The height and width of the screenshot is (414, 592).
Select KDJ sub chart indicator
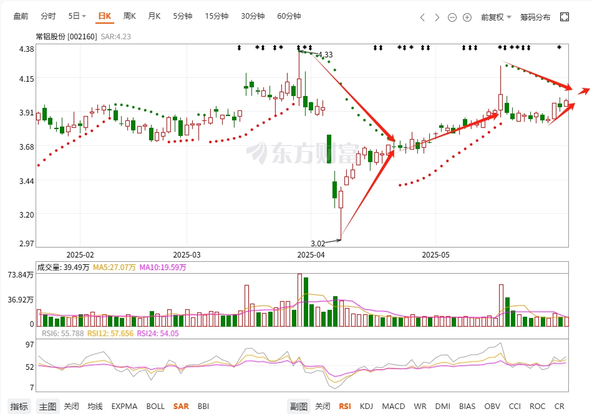tap(366, 407)
